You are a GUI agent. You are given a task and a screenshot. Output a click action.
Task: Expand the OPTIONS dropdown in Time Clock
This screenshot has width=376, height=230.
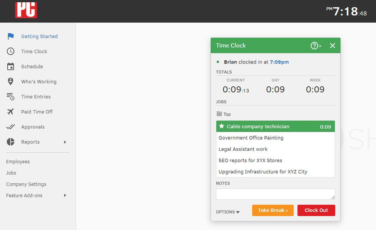point(228,212)
